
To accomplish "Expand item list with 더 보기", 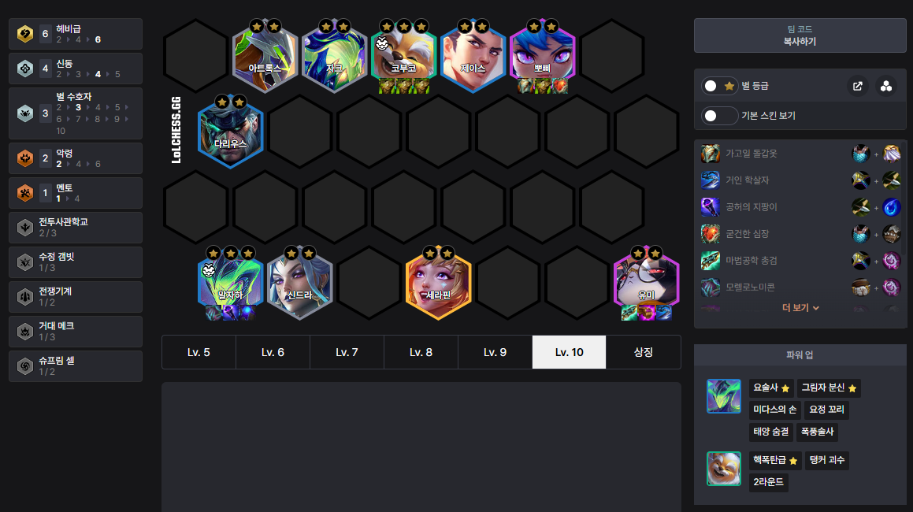I will 800,307.
